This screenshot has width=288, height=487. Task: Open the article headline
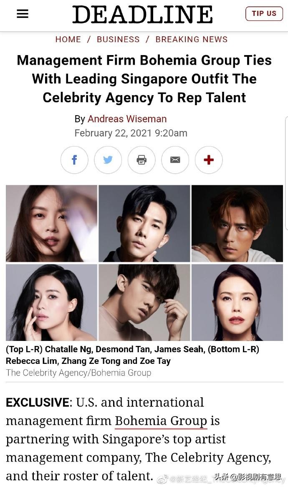[x=144, y=79]
